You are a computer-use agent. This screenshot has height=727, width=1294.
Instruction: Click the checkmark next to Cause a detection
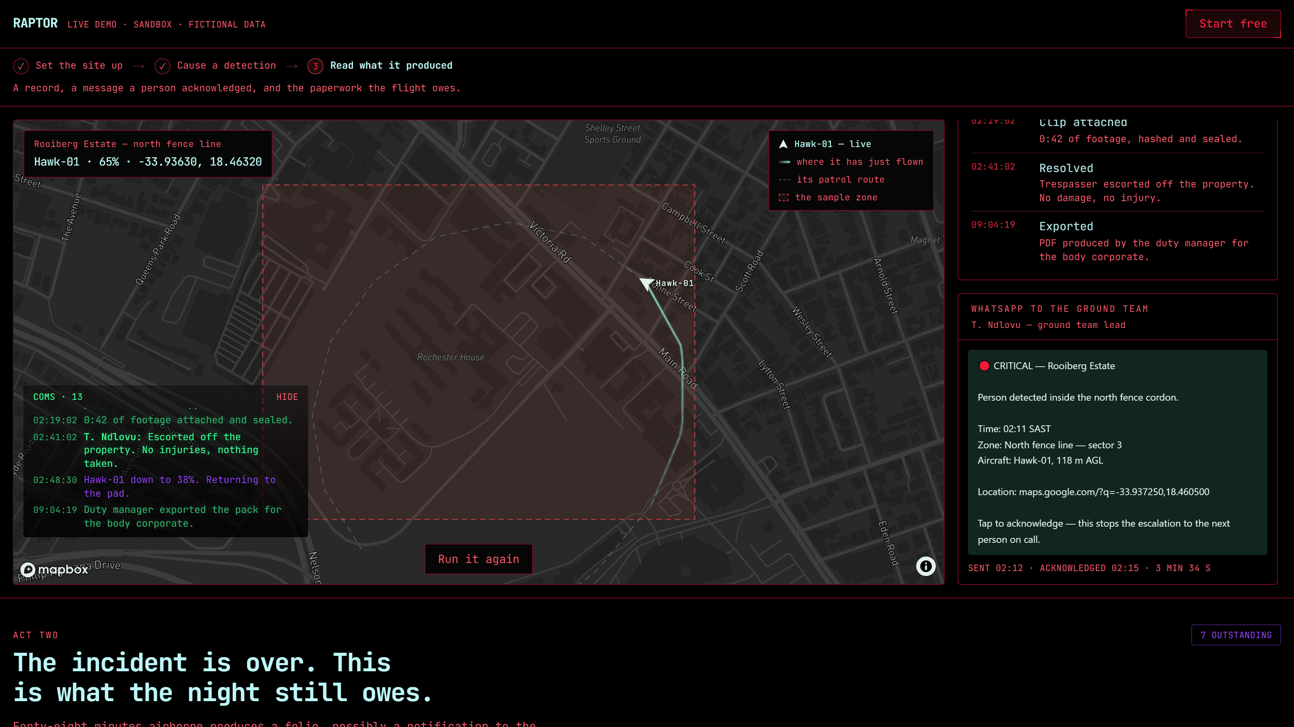click(x=162, y=66)
